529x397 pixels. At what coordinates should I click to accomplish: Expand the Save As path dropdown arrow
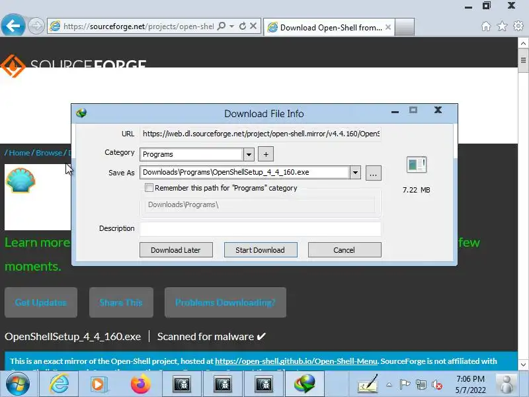pyautogui.click(x=355, y=173)
